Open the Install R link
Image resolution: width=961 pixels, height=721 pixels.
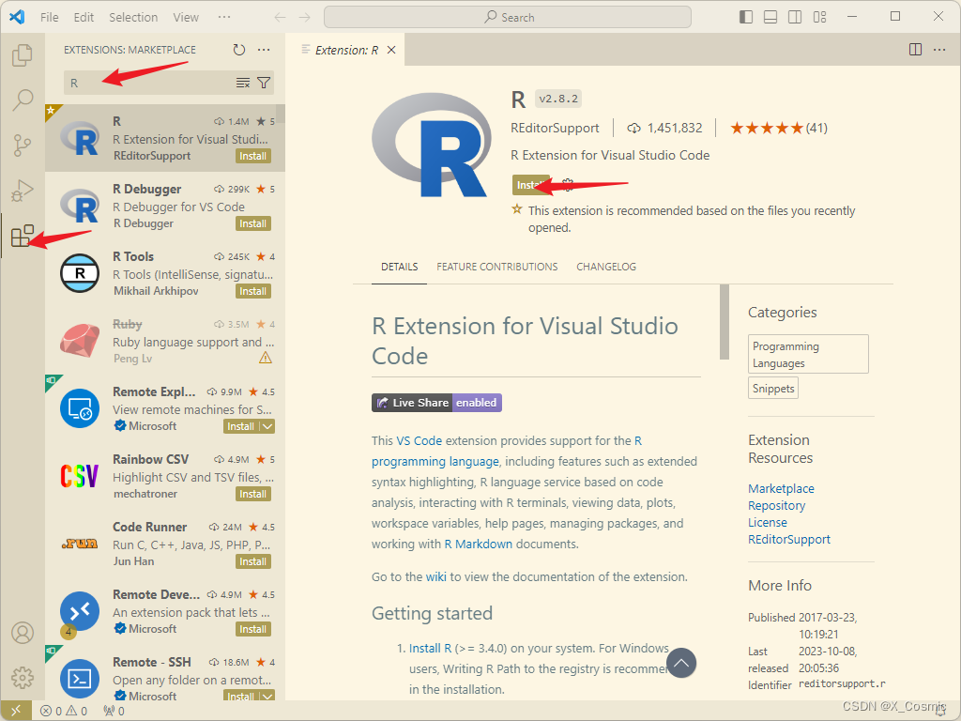(430, 648)
